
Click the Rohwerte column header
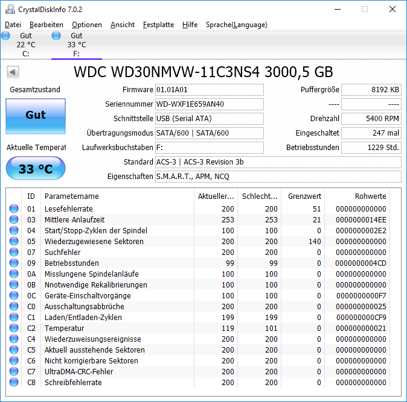pos(357,196)
